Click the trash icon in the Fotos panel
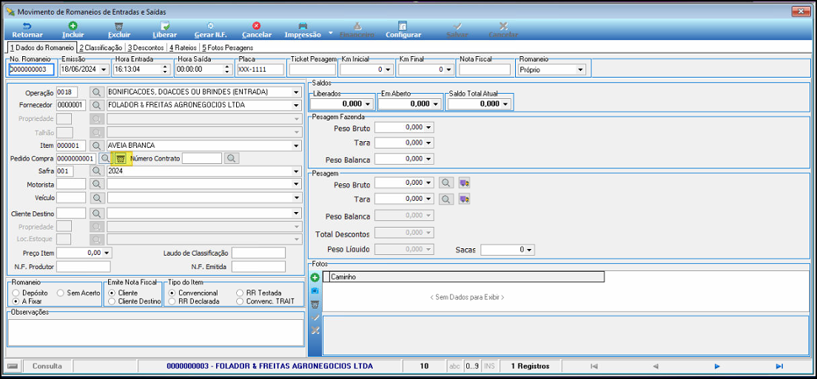Screen dimensions: 817x379 point(315,304)
